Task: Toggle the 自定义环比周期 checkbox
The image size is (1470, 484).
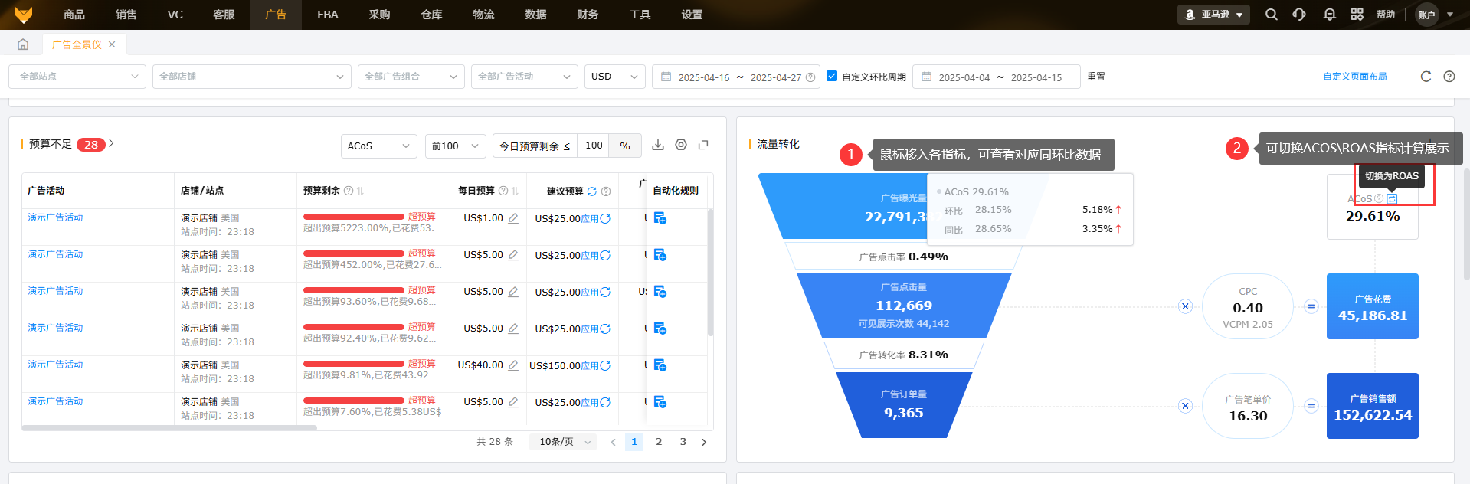Action: coord(832,77)
